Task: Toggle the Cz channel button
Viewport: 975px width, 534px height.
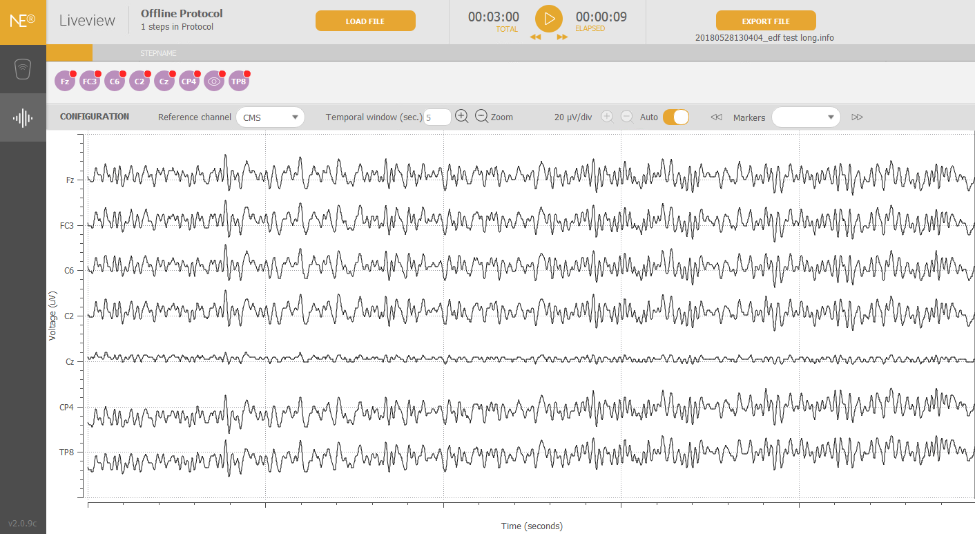Action: 164,82
